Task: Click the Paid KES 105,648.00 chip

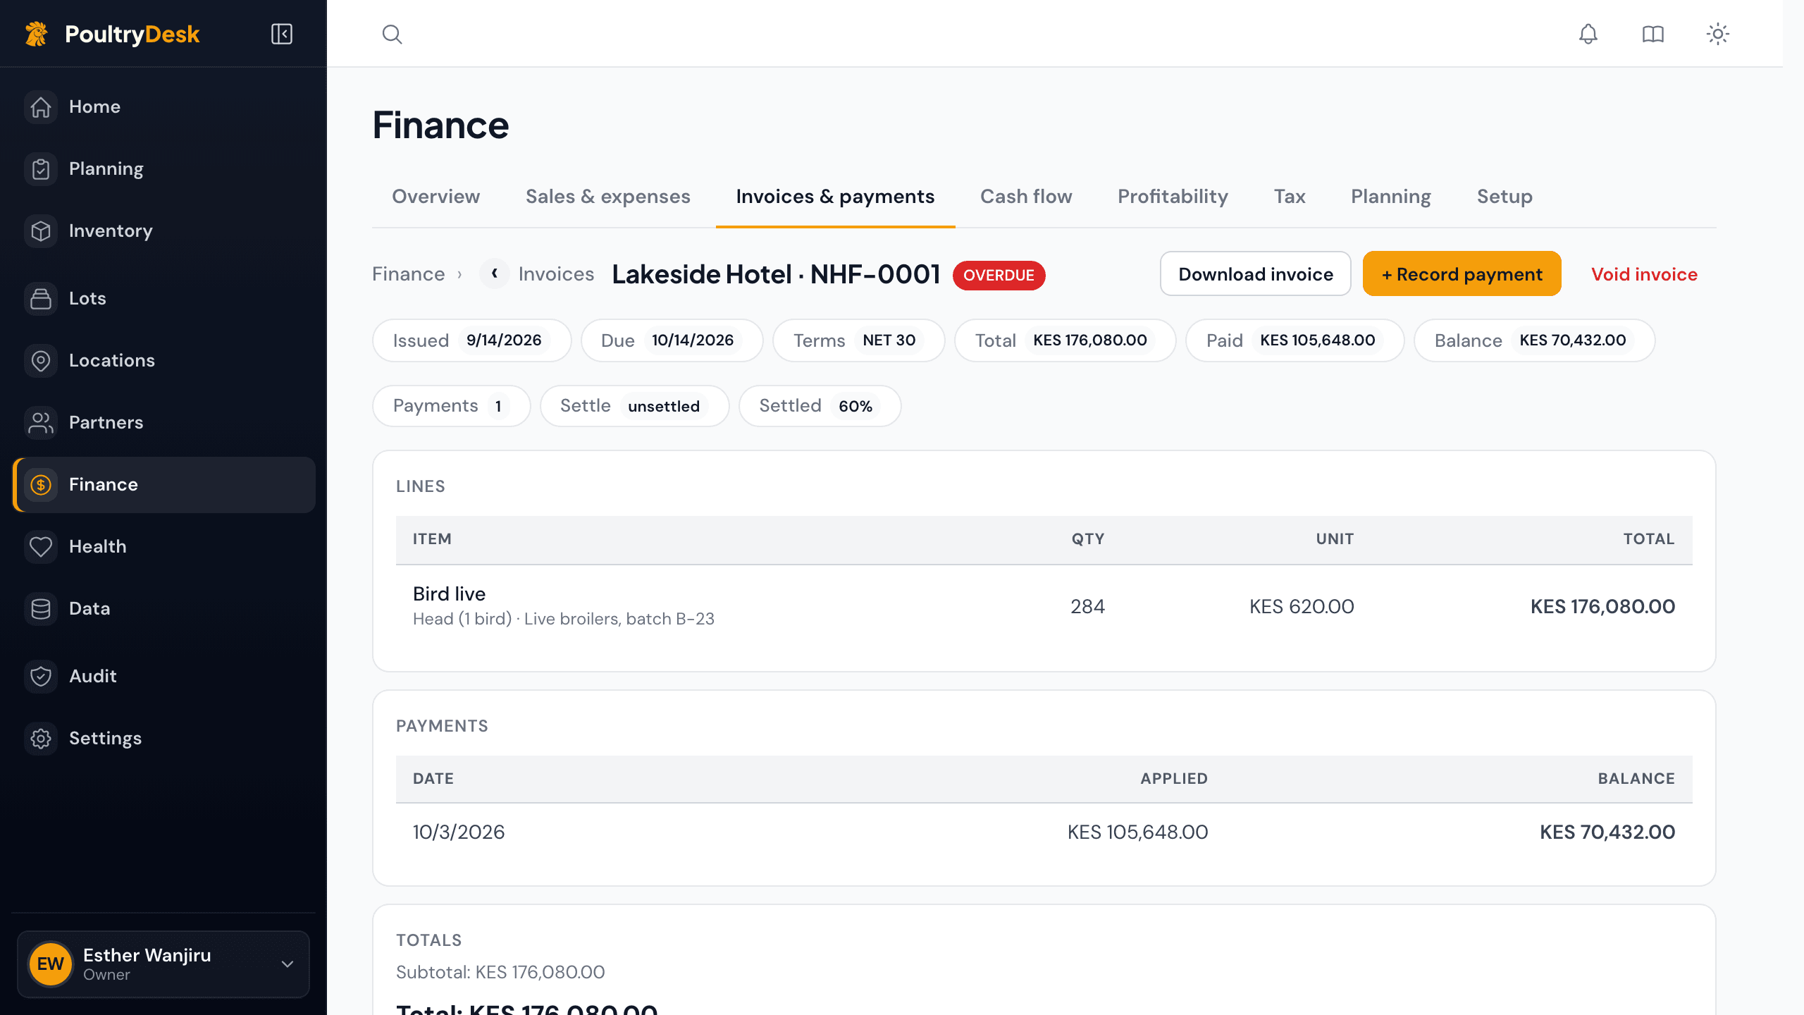Action: point(1295,340)
